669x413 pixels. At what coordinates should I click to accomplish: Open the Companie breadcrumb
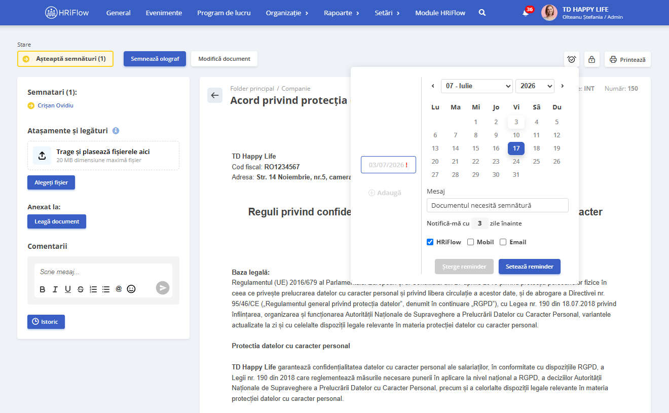296,89
